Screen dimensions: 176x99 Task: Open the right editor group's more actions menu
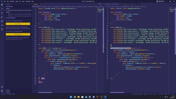174,4
